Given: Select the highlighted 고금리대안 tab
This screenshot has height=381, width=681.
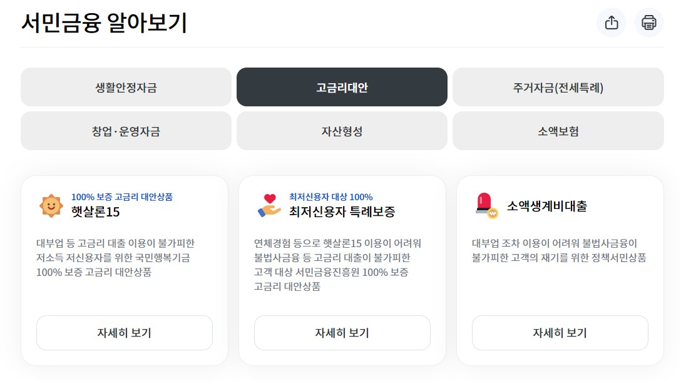Looking at the screenshot, I should pyautogui.click(x=342, y=87).
